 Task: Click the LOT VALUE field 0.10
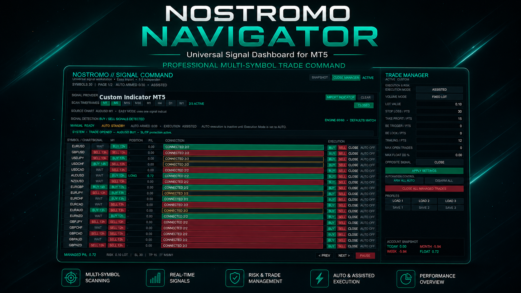click(x=439, y=104)
